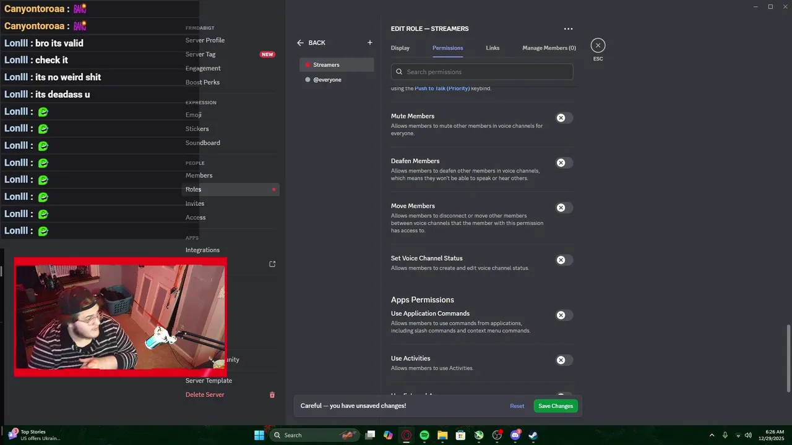Open Top Stories news widget

point(34,435)
